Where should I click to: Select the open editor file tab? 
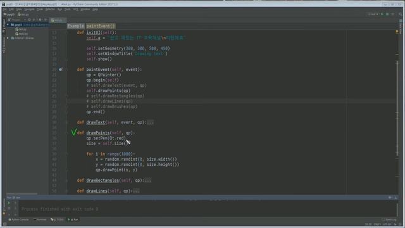tap(58, 20)
